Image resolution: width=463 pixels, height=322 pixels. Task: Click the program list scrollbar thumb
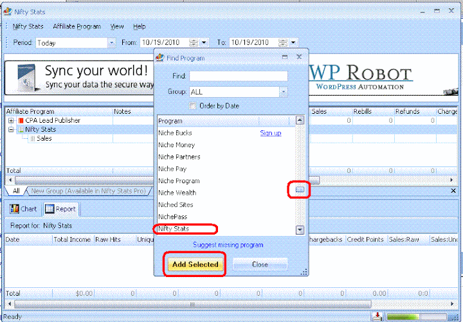300,190
